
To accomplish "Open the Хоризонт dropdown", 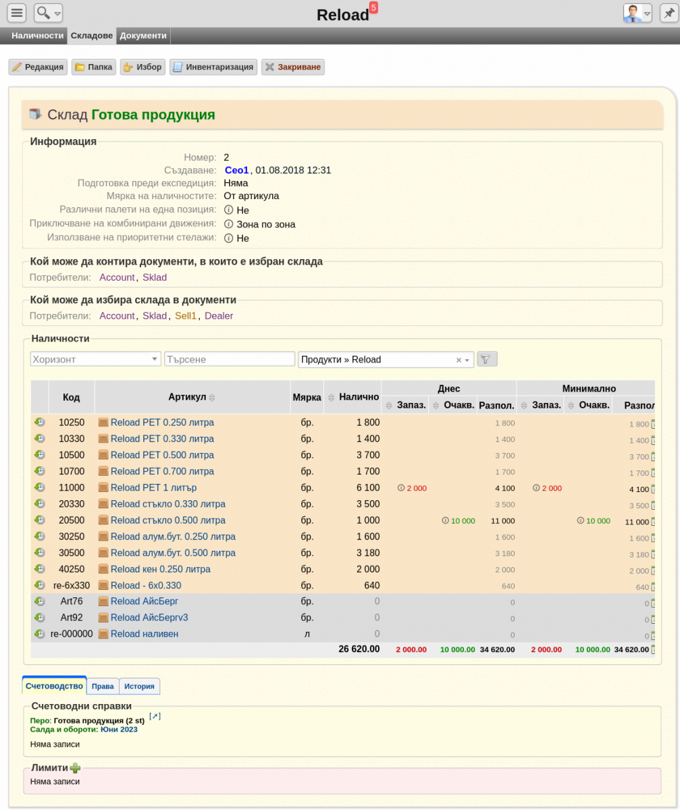I will pyautogui.click(x=96, y=359).
